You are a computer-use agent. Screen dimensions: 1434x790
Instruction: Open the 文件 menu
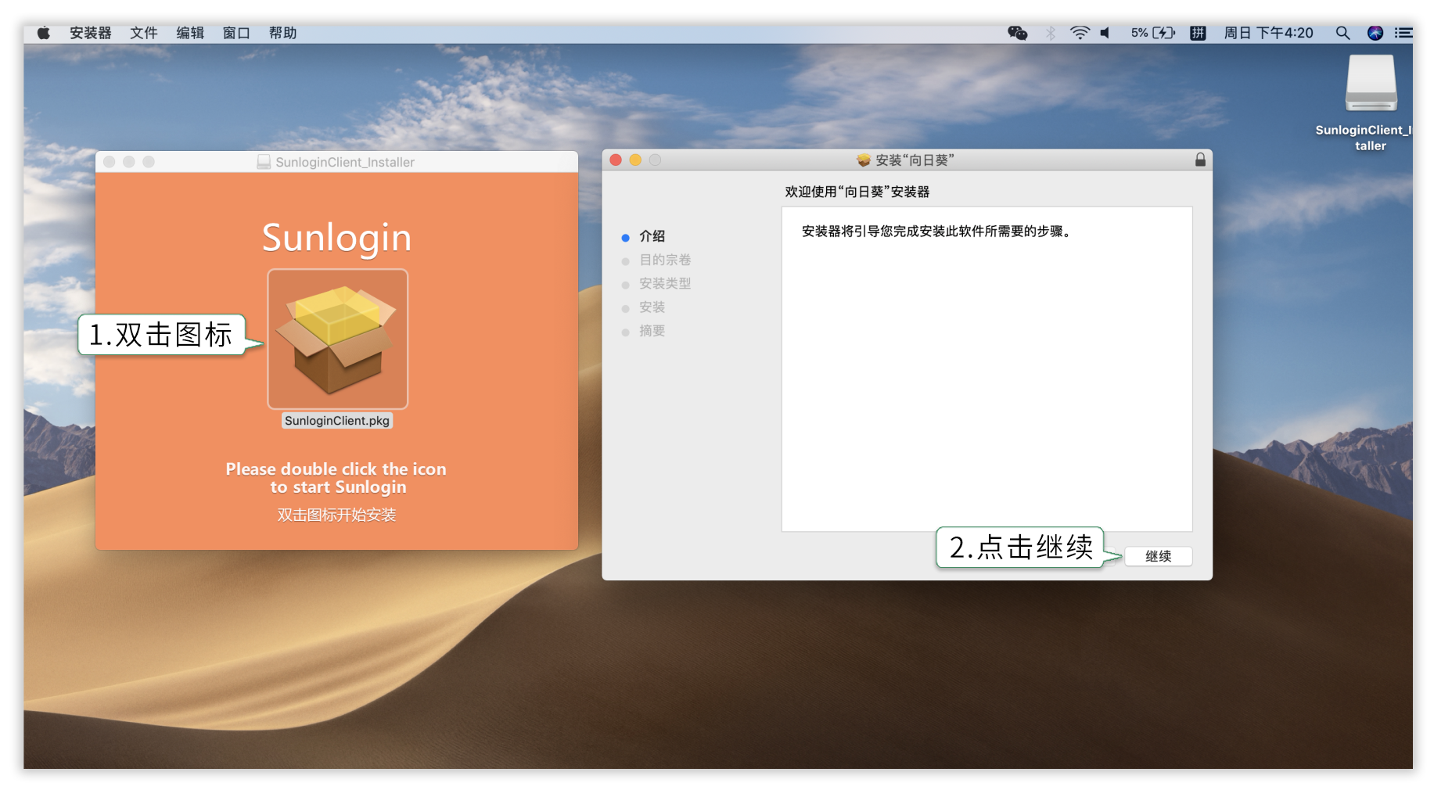coord(144,33)
